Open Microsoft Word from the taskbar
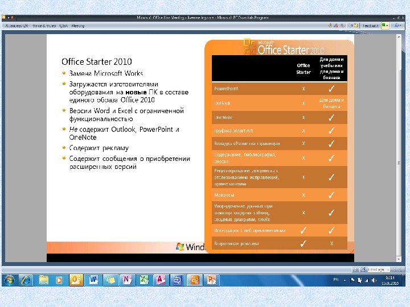The width and height of the screenshot is (410, 307). tap(93, 280)
